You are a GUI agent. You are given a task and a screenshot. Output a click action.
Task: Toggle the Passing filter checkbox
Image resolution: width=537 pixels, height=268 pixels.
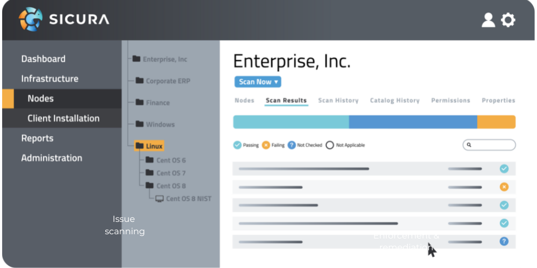tap(237, 145)
